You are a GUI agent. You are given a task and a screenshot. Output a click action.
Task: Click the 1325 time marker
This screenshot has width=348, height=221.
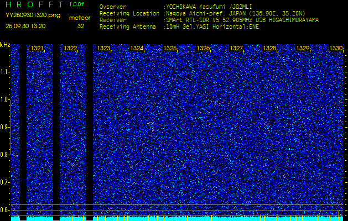(170, 48)
